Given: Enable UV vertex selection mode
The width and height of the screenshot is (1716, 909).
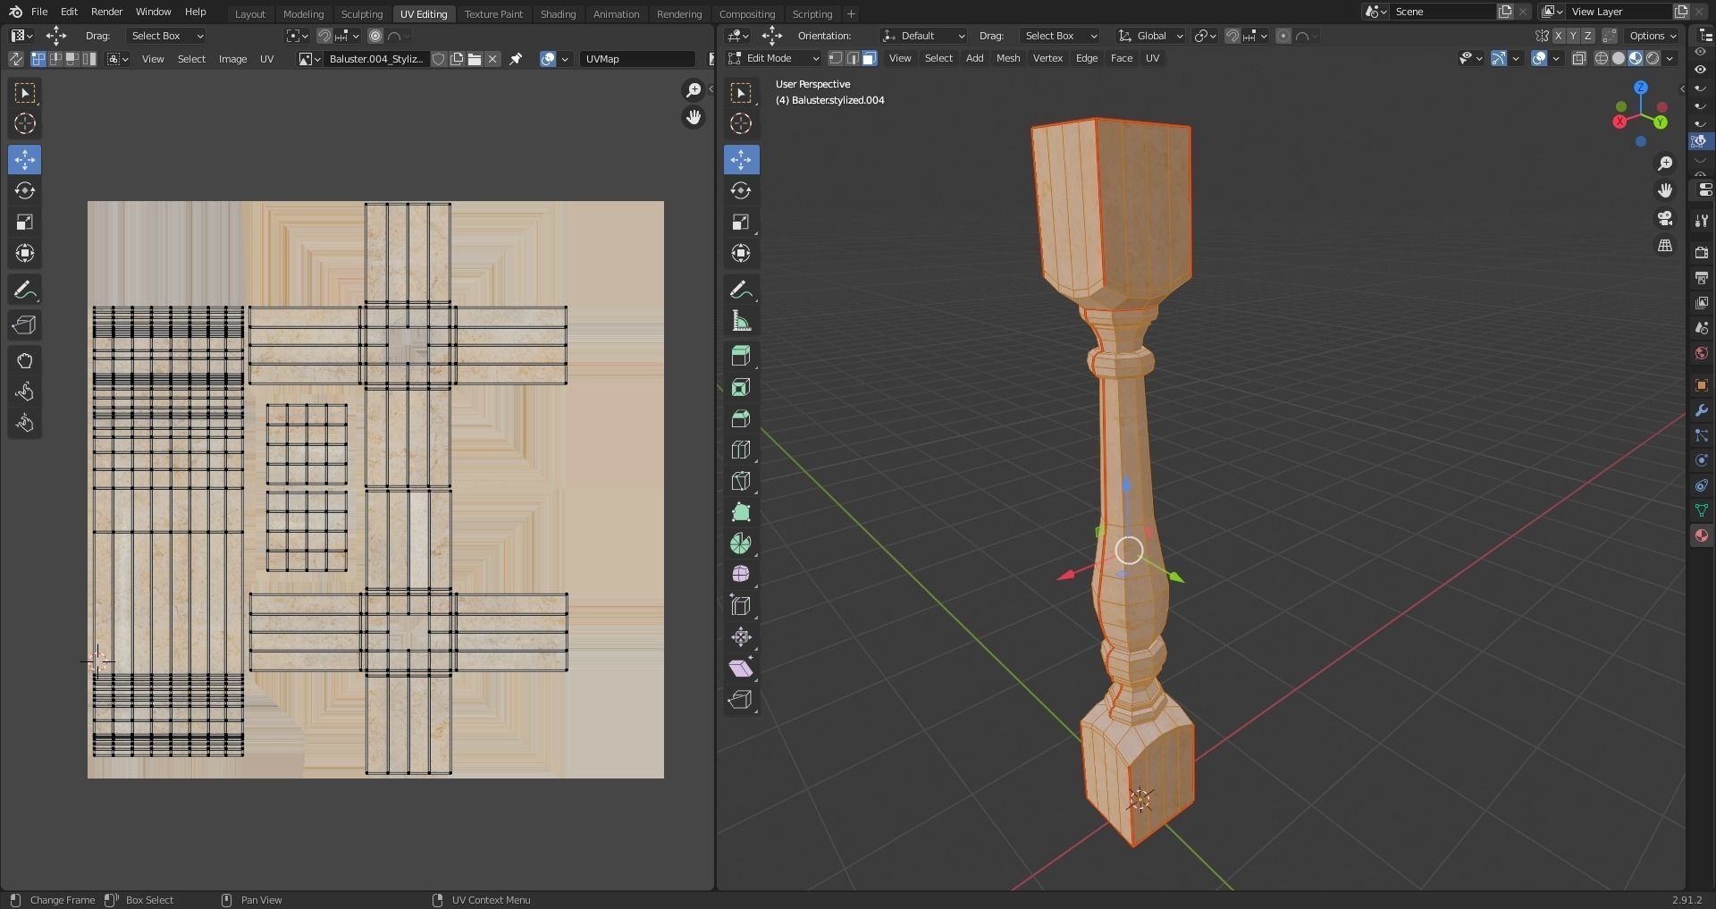Looking at the screenshot, I should coord(38,59).
